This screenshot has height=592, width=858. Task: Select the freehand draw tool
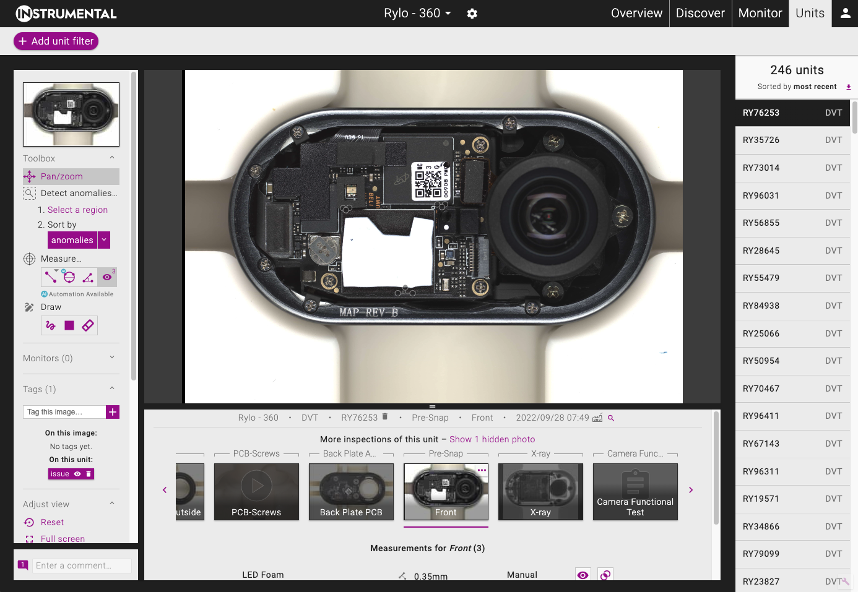[51, 325]
